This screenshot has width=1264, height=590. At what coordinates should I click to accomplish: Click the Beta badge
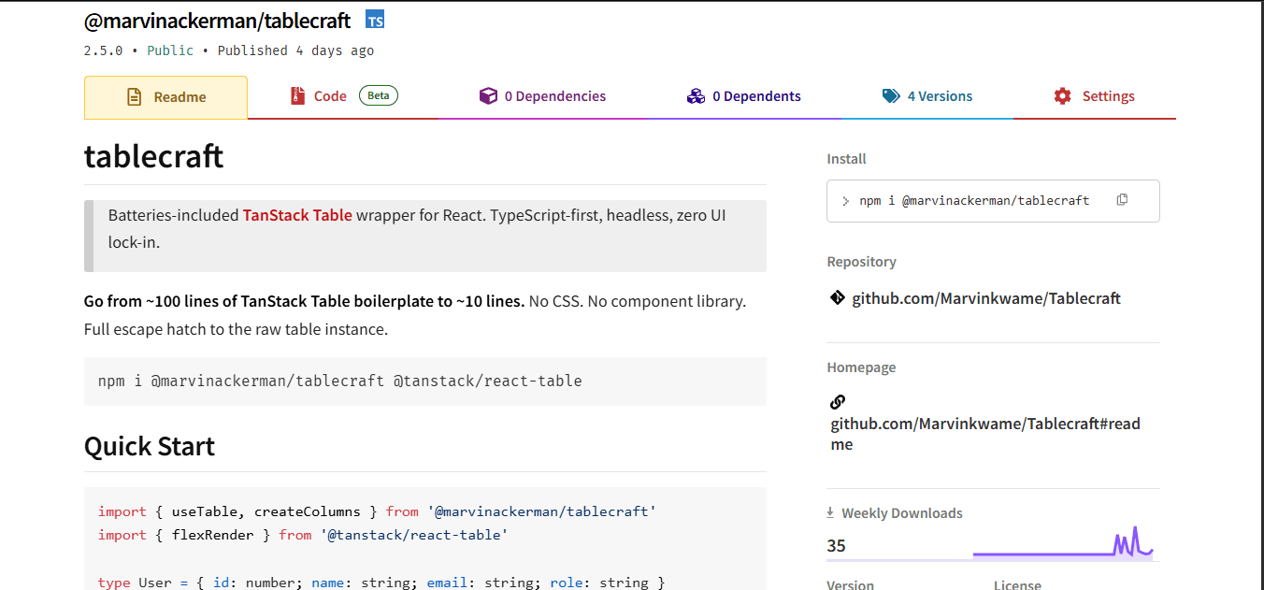pyautogui.click(x=379, y=95)
